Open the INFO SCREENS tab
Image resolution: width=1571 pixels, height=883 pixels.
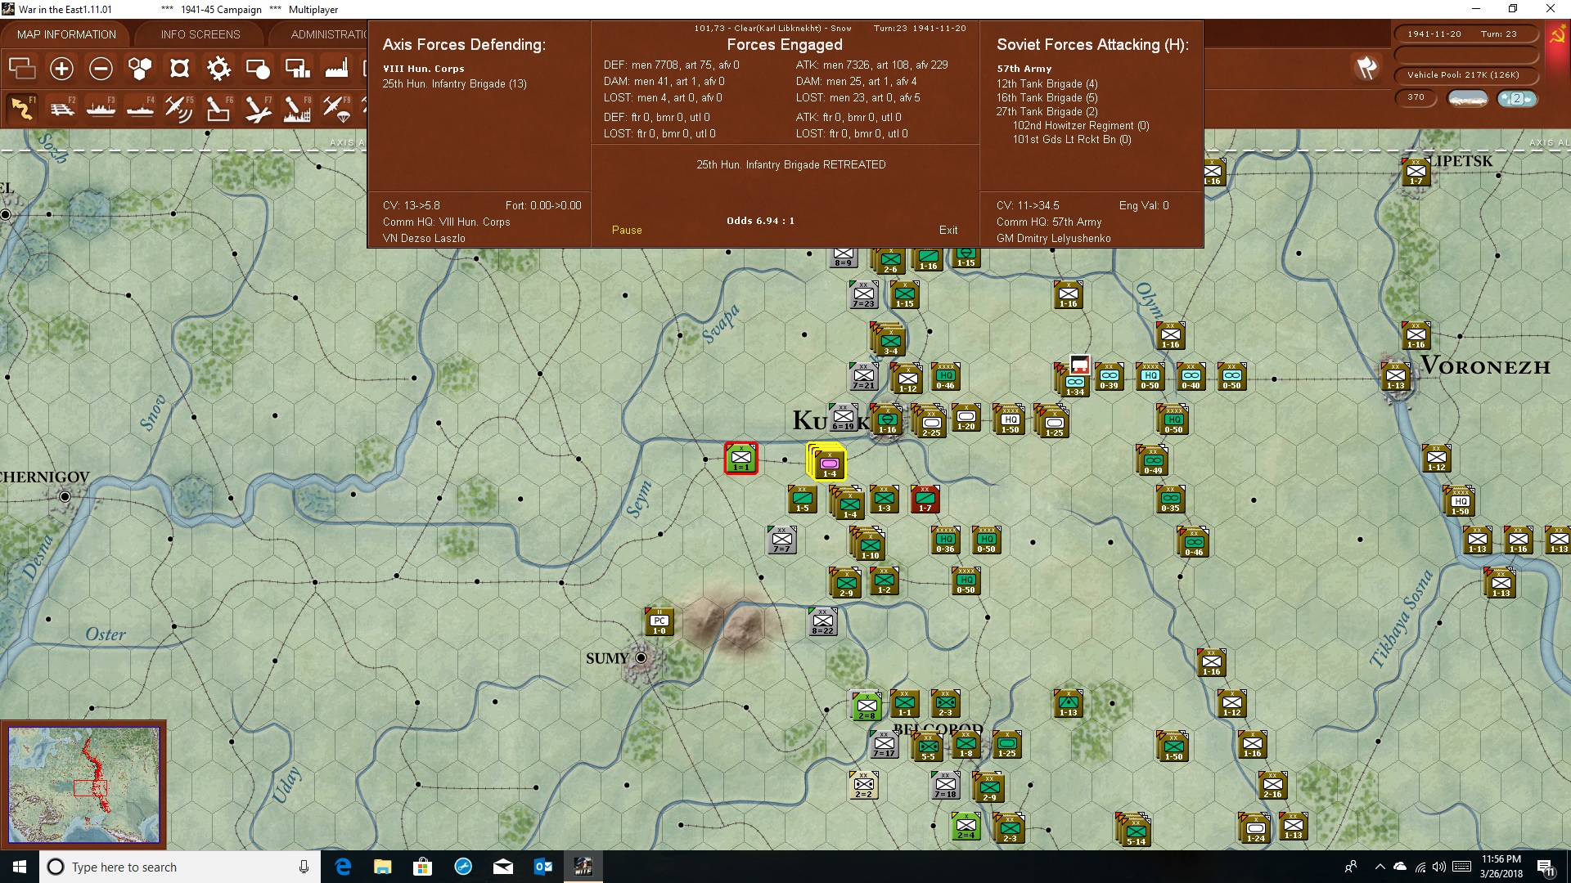coord(200,34)
